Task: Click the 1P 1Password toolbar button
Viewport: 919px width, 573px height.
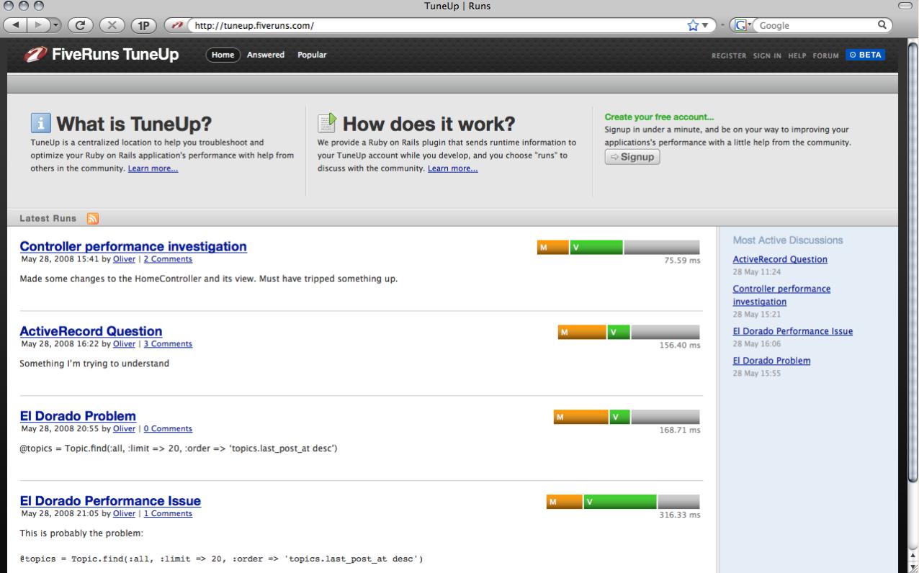Action: (x=143, y=25)
